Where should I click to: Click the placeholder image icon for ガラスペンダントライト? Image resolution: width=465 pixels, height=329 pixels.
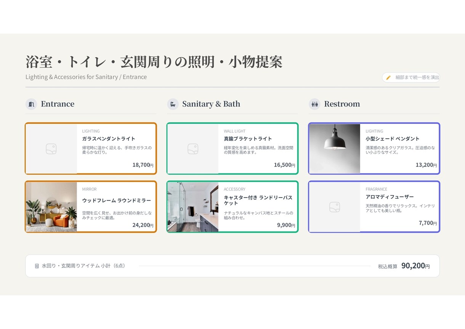click(x=51, y=149)
